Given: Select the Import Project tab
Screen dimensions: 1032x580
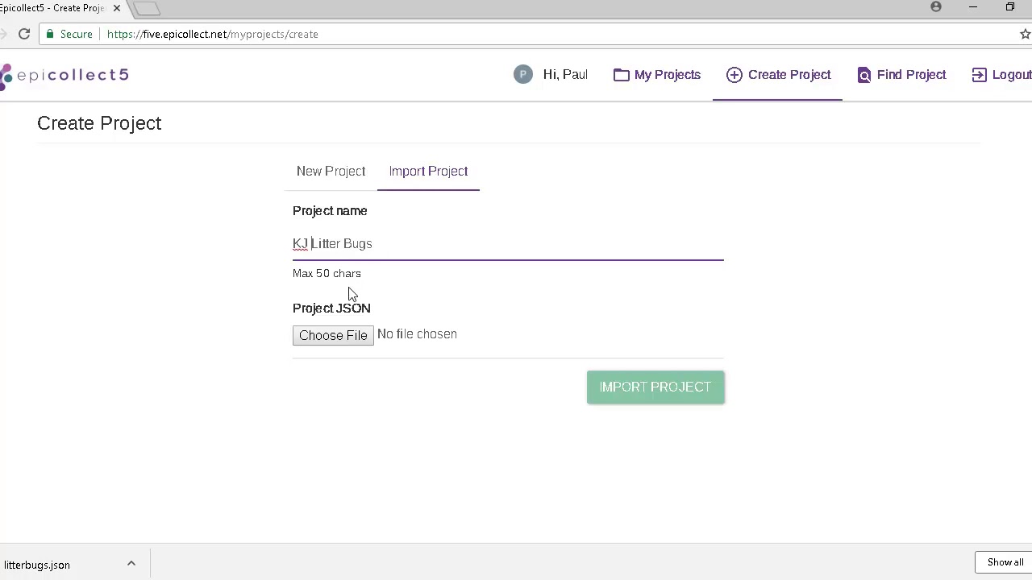Looking at the screenshot, I should pos(428,172).
